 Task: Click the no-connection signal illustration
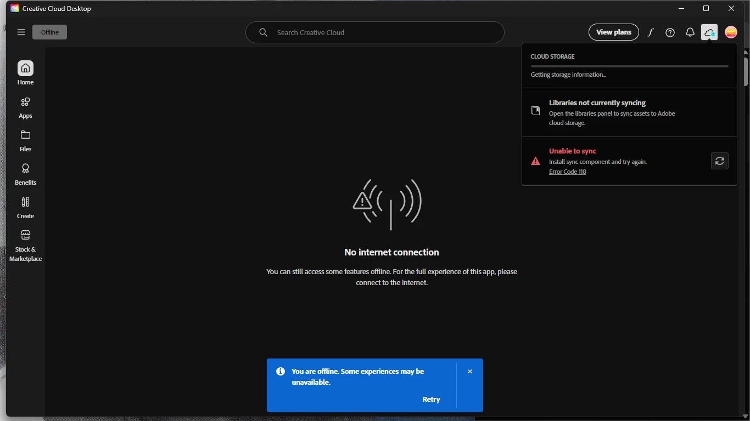tap(388, 204)
